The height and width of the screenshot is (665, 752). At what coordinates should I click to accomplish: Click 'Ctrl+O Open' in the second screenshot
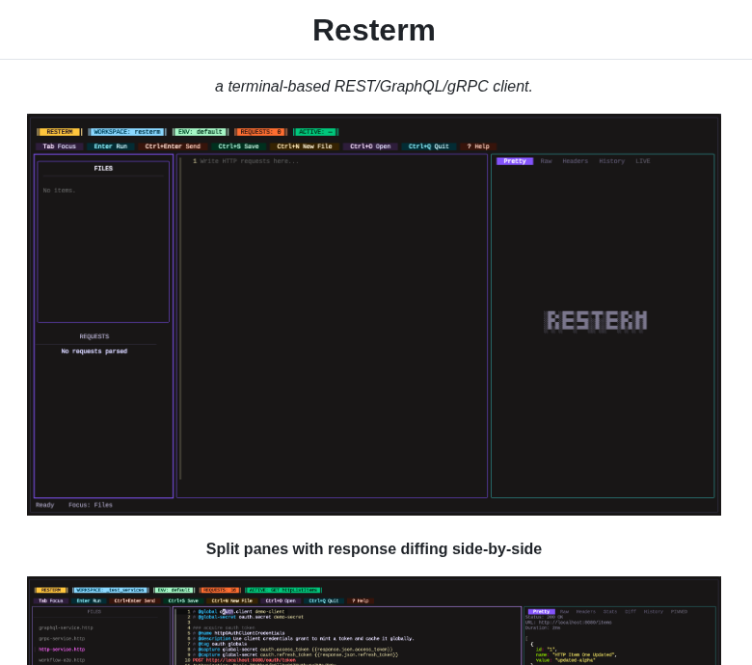[x=281, y=600]
